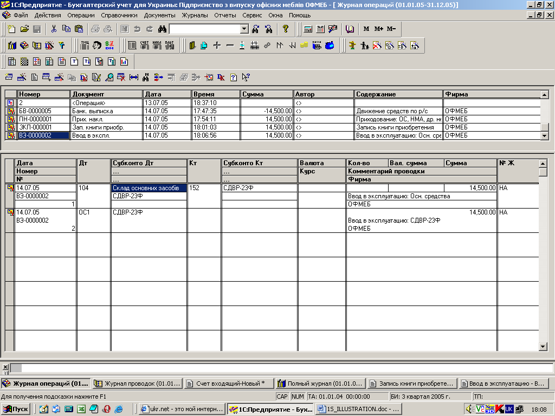
Task: Switch to Ввод в эксплуатацию tab
Action: [504, 383]
